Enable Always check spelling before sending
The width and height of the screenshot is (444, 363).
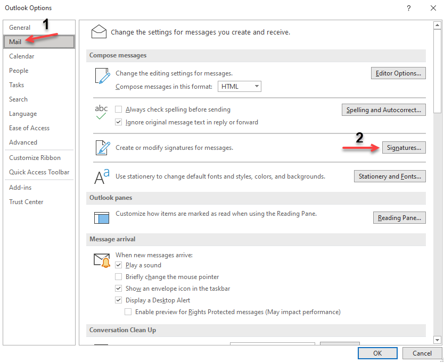[x=118, y=109]
